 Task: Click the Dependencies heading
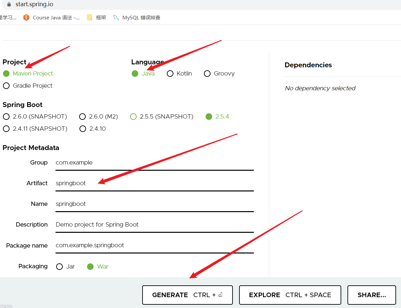pos(308,65)
